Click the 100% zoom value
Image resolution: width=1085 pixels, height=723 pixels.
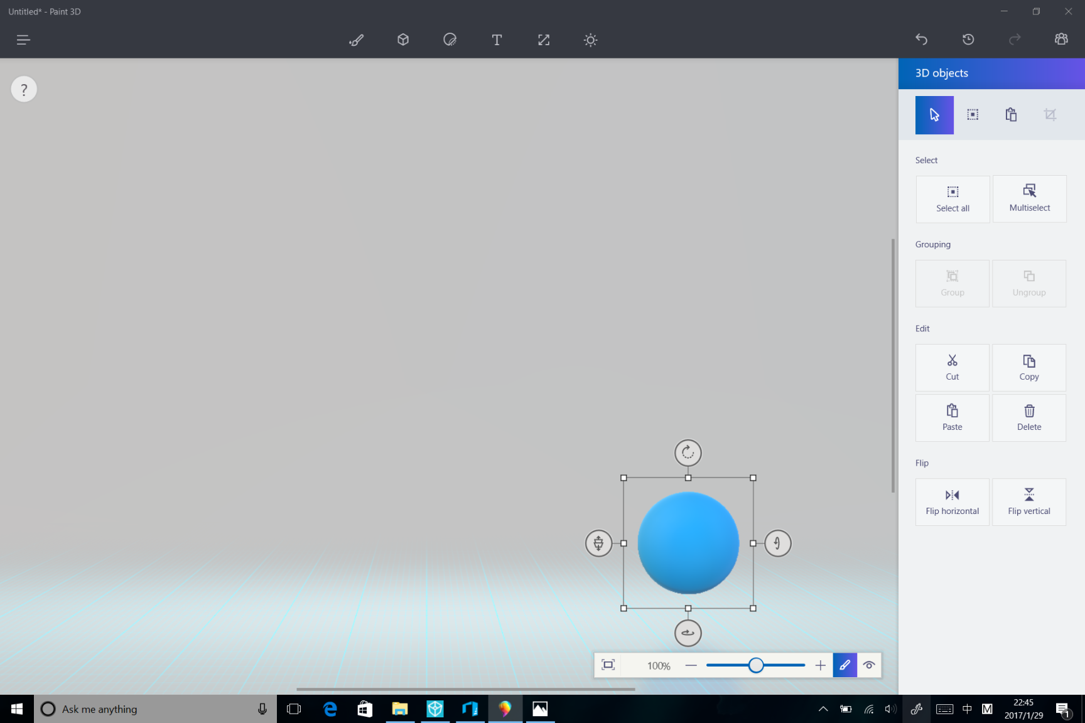659,666
